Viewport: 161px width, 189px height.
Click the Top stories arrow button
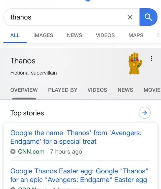click(145, 113)
